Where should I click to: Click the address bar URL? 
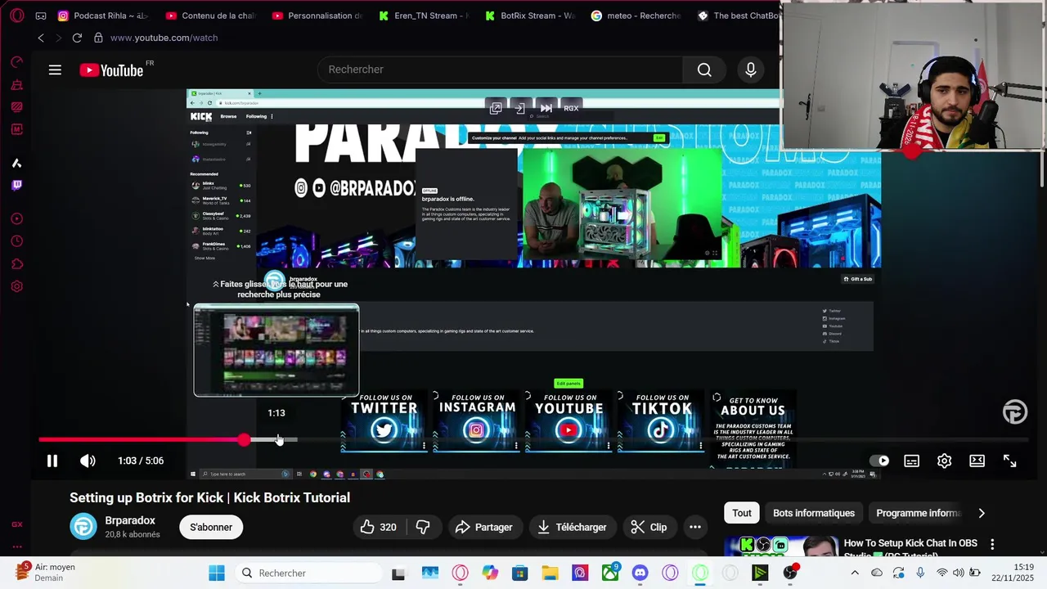164,38
